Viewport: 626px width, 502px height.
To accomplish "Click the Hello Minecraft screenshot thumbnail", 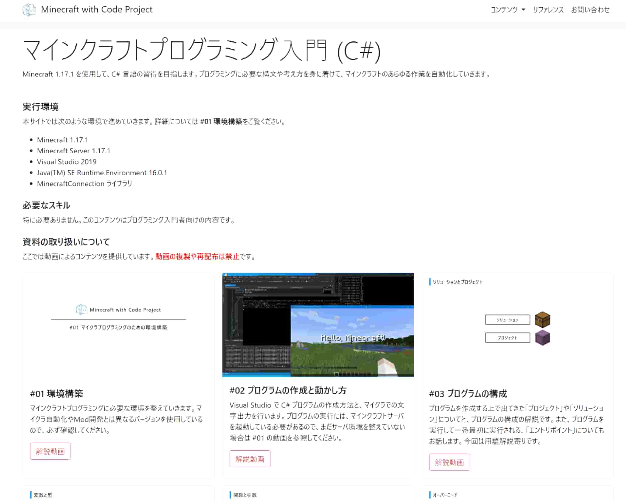I will point(318,325).
